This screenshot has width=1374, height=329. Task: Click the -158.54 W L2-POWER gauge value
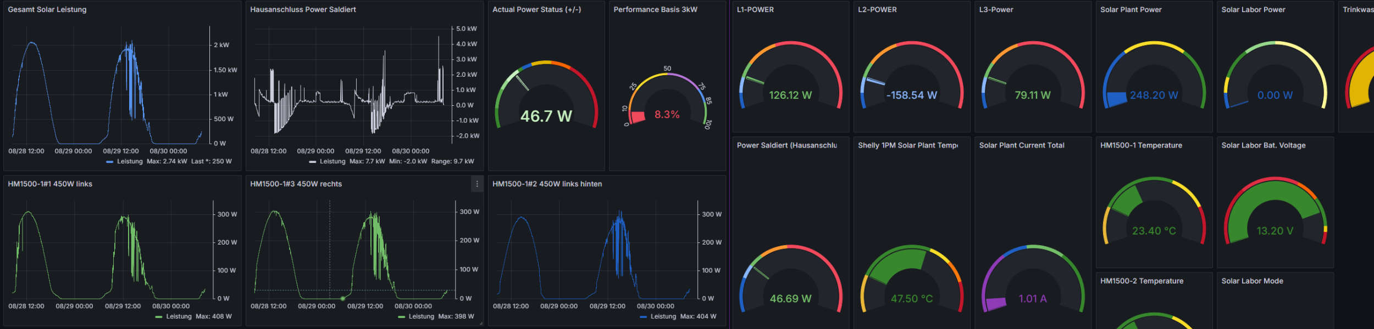tap(911, 95)
